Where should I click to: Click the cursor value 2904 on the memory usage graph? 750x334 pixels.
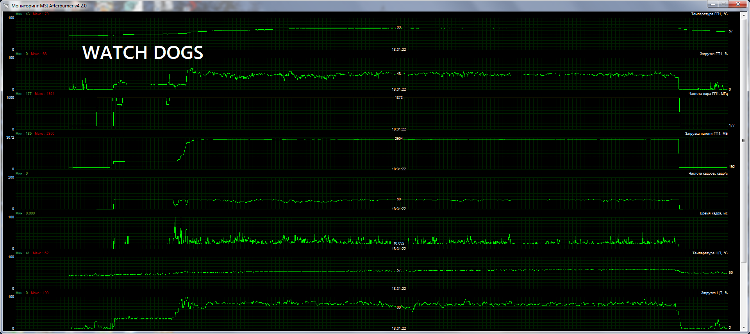399,139
